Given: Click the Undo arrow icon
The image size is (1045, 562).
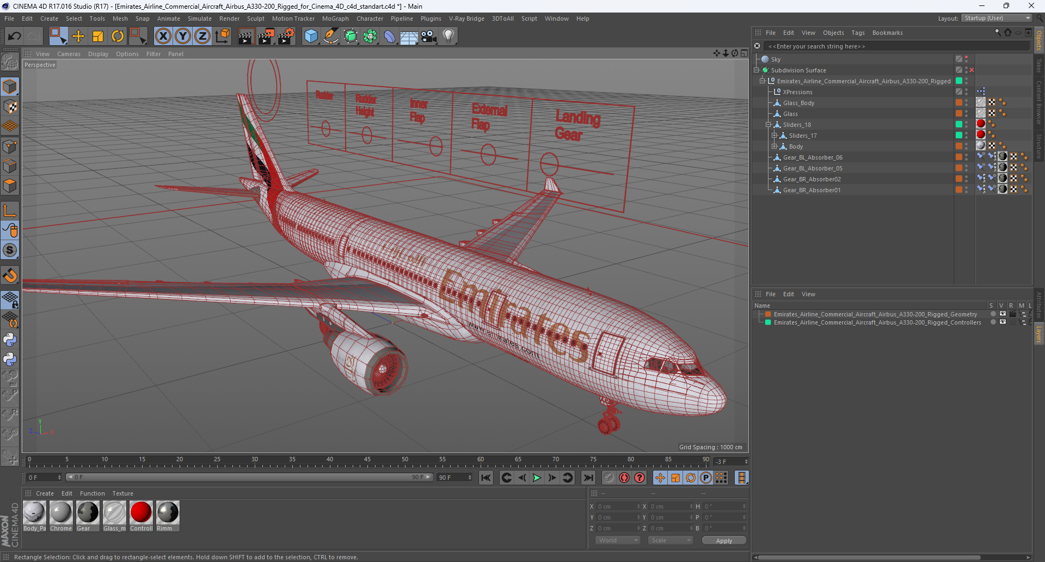Looking at the screenshot, I should coord(15,36).
